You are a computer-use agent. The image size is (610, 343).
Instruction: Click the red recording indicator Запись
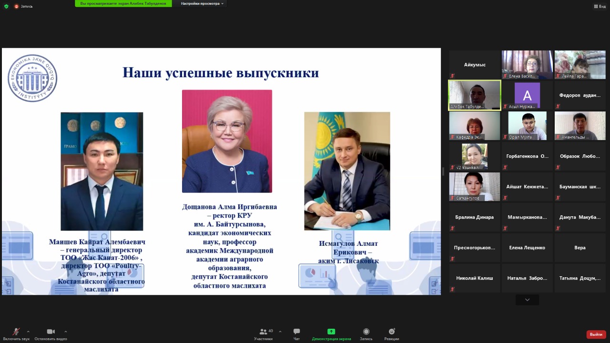[x=24, y=6]
